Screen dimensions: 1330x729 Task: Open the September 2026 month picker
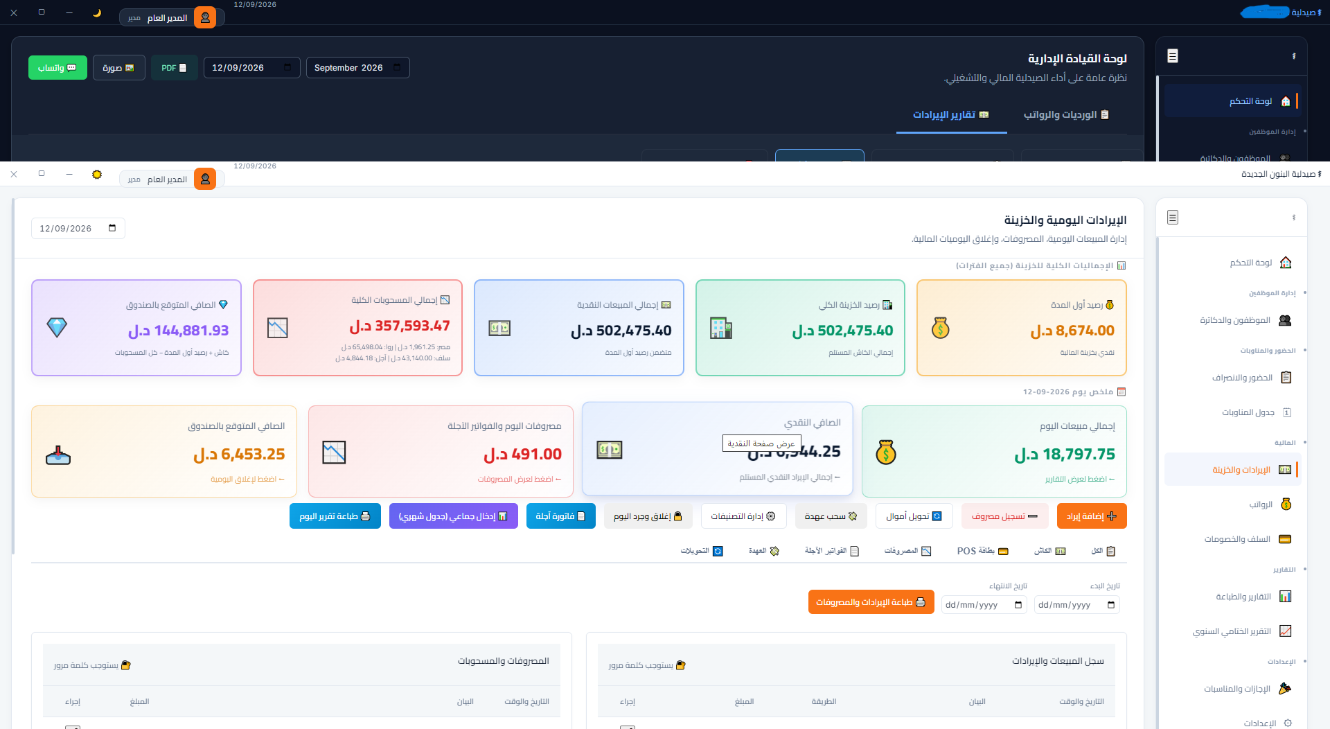point(357,68)
